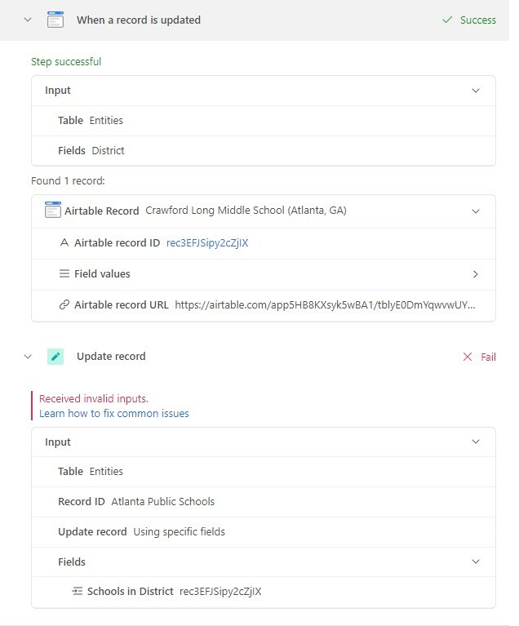
Task: Click the trigger record icon beside 'When a record is updated'
Action: click(55, 20)
